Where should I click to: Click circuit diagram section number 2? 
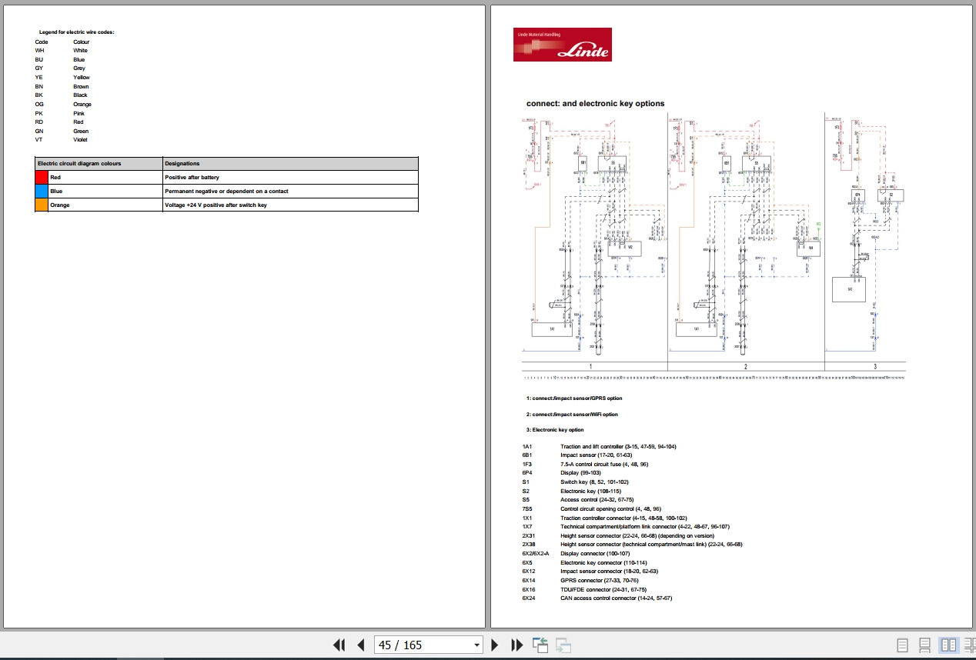tap(746, 367)
